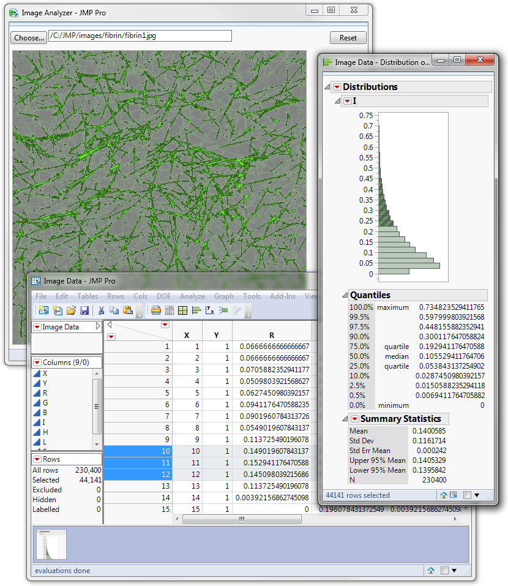Click Fit Model green arrow icon
The image size is (508, 586).
coord(223,310)
